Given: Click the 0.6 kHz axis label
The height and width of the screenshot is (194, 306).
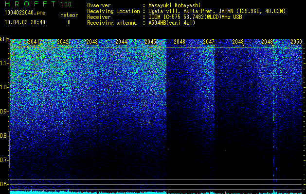Looking at the screenshot, I should (4, 184).
